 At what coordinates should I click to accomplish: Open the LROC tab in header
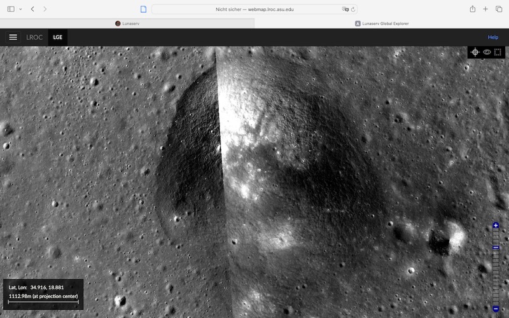(34, 38)
